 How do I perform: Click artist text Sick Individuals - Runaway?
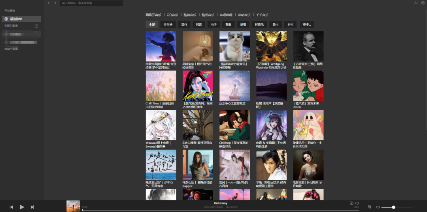coord(221,207)
